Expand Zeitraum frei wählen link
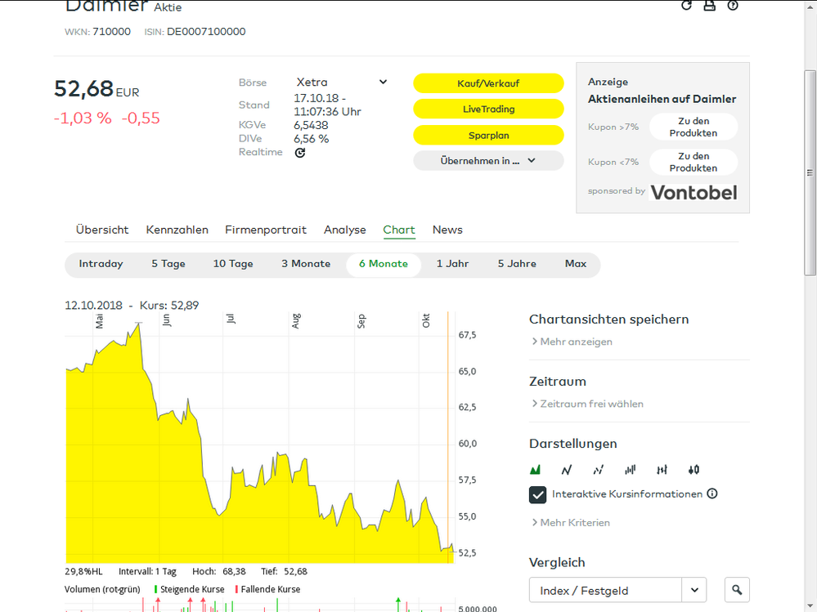This screenshot has width=817, height=612. (x=591, y=404)
